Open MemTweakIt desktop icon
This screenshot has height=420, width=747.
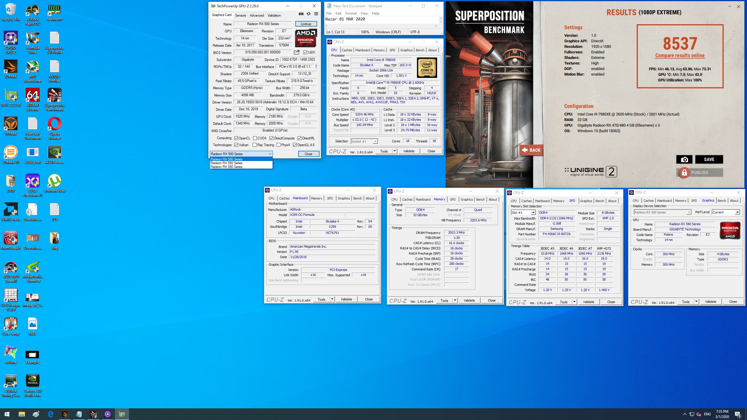[x=11, y=240]
